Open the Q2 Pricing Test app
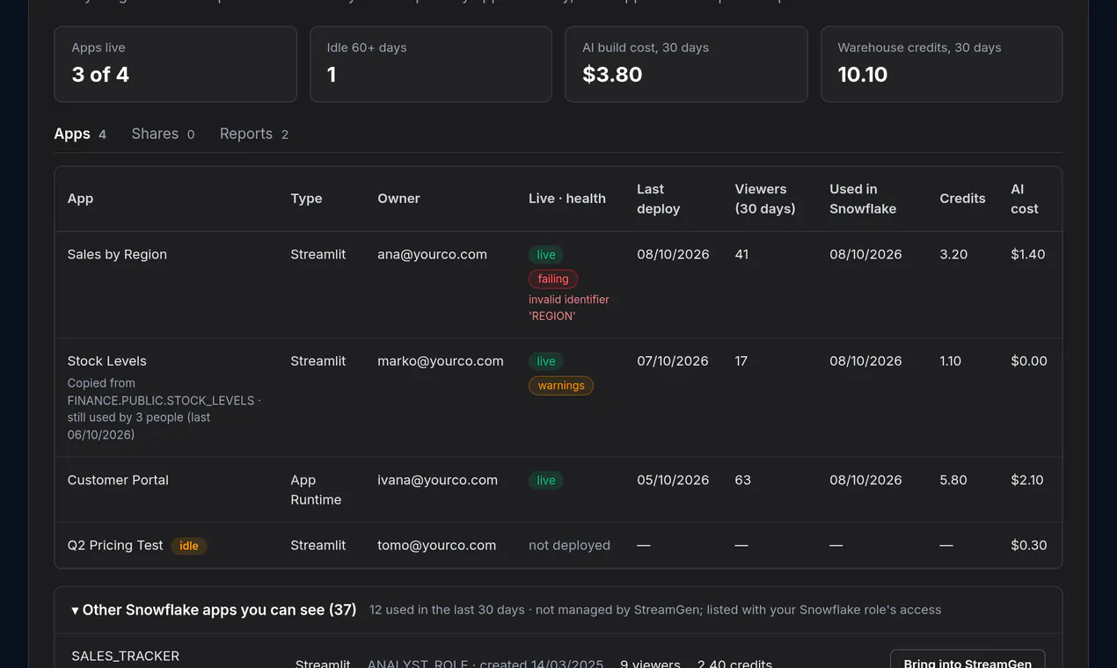 pos(115,545)
